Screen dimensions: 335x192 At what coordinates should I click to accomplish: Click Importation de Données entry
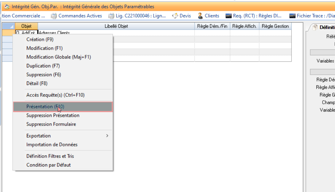[52, 145]
